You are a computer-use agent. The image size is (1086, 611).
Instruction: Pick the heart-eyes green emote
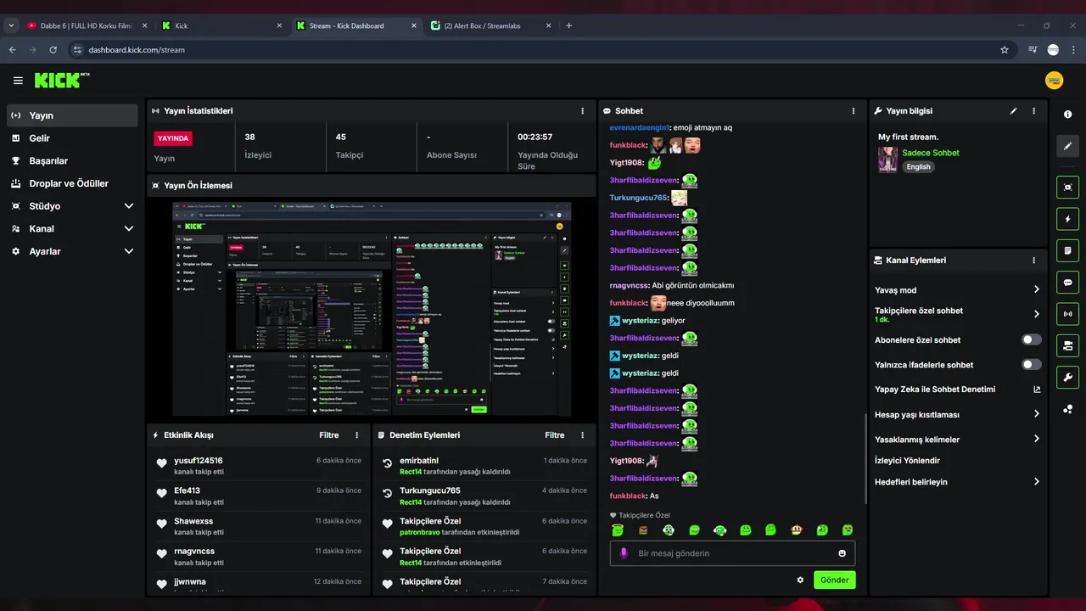(847, 530)
